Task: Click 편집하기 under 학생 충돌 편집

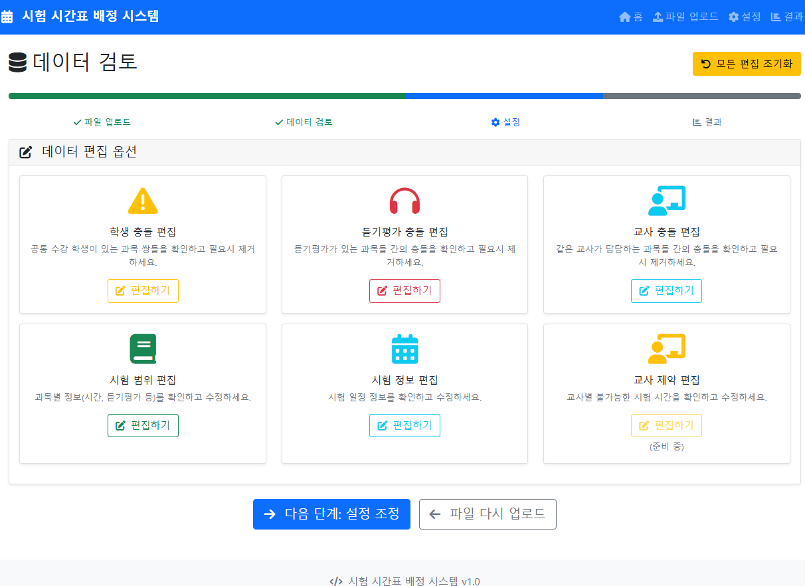Action: coord(143,291)
